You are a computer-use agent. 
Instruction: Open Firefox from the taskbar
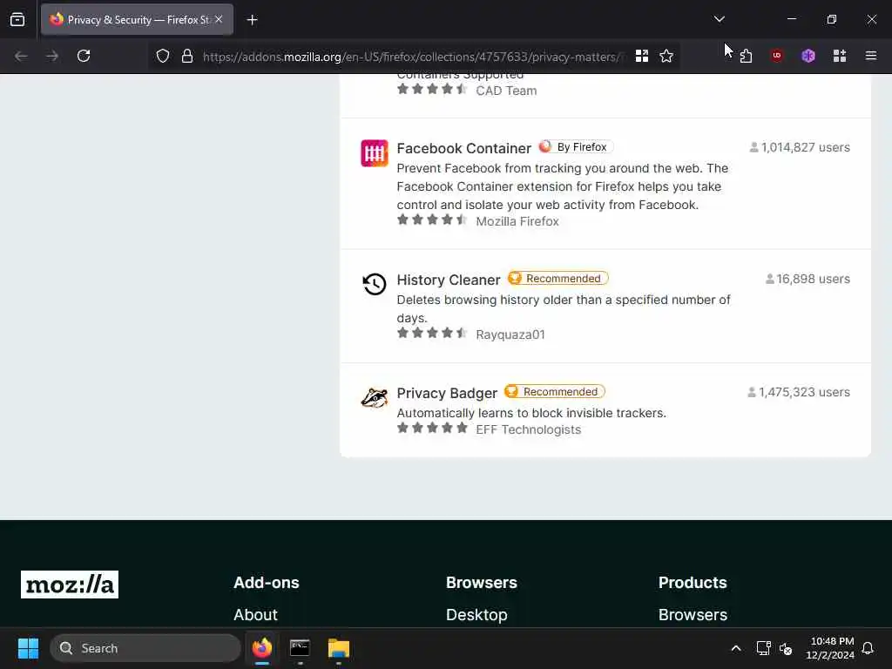(262, 648)
